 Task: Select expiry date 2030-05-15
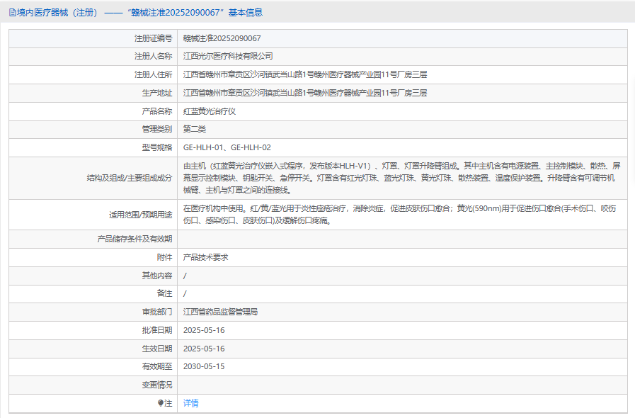click(x=204, y=366)
